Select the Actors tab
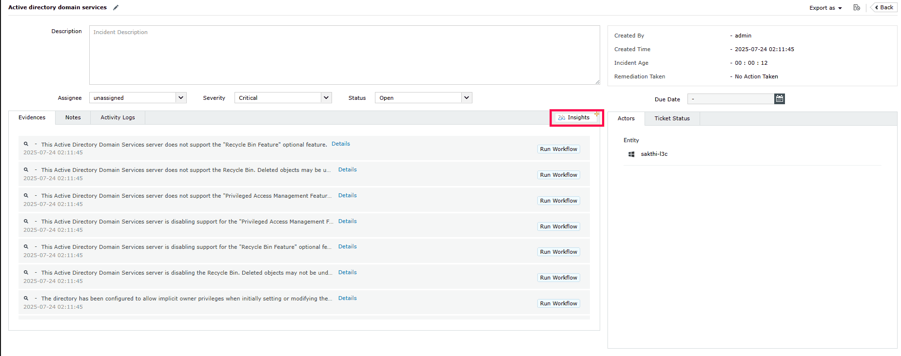The width and height of the screenshot is (901, 356). 627,118
